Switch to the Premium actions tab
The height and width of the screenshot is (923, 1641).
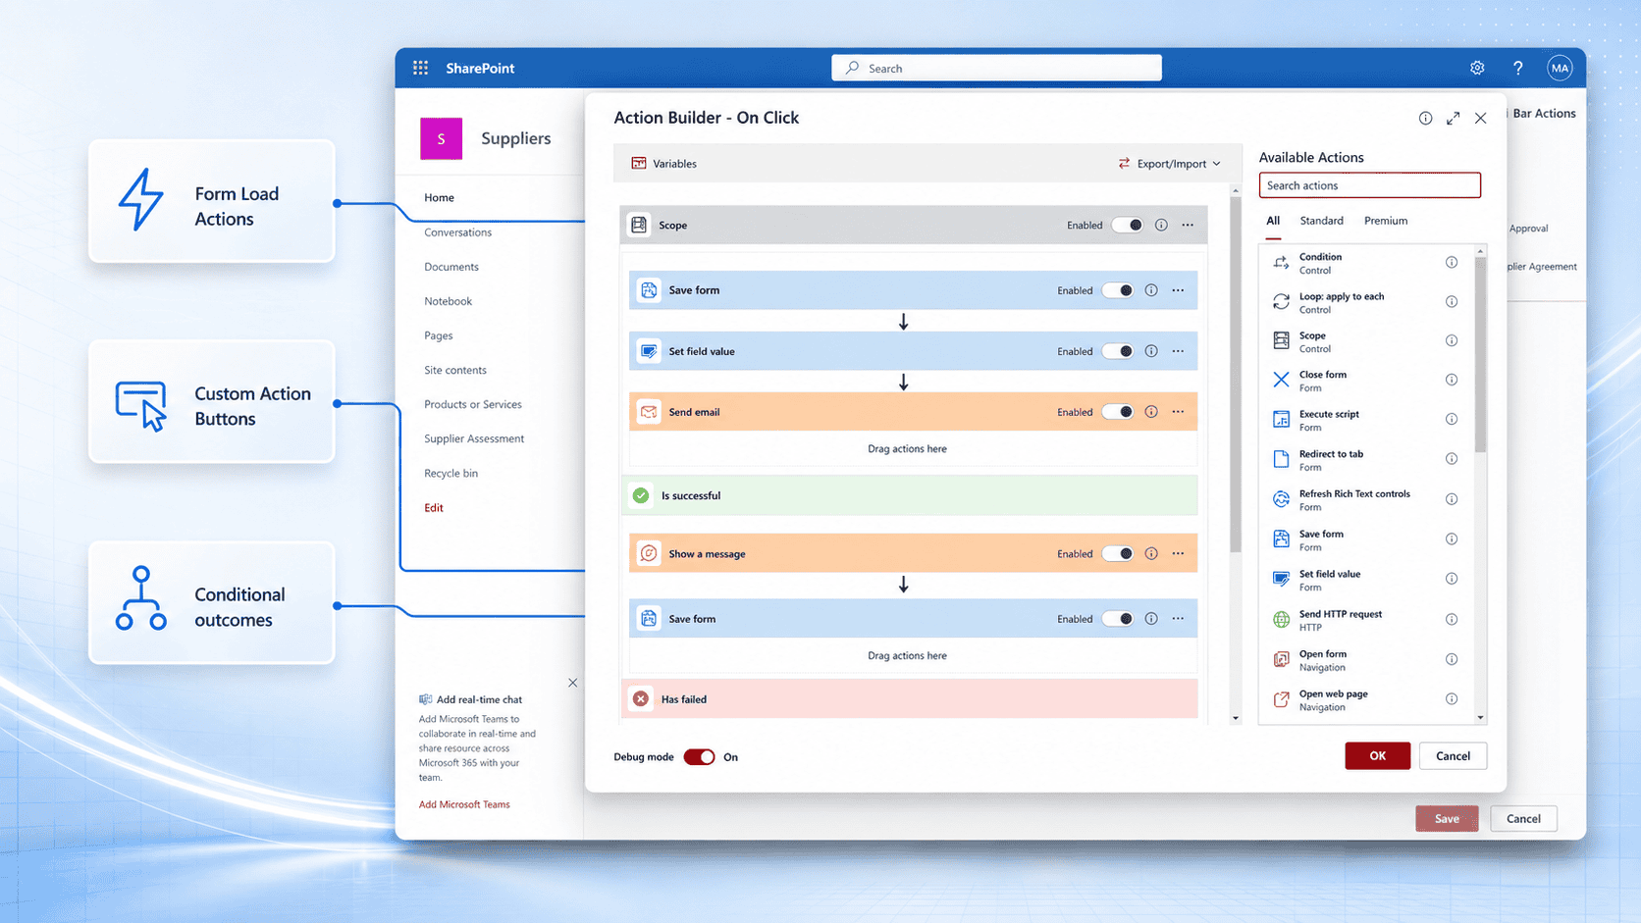pos(1386,221)
